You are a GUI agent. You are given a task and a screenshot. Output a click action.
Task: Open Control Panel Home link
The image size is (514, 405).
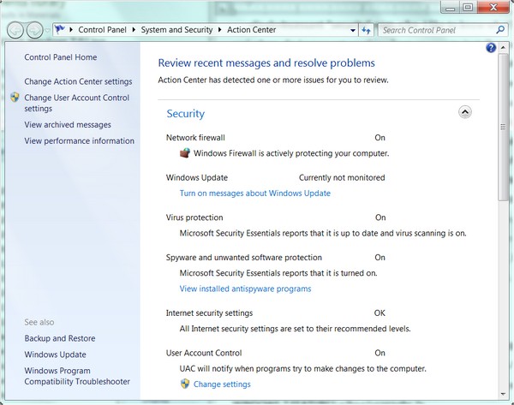pyautogui.click(x=61, y=57)
